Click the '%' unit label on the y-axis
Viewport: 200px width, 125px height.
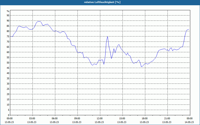[8, 11]
